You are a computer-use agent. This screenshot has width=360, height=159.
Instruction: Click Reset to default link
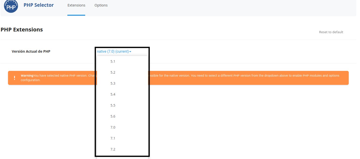(331, 32)
